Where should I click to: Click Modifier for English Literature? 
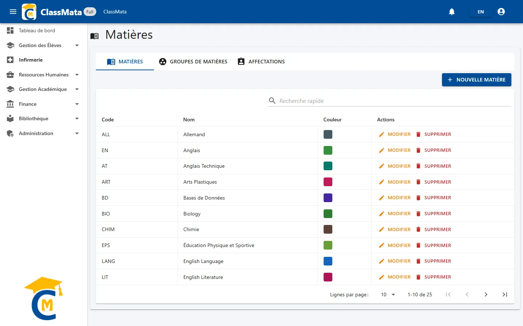pos(395,277)
